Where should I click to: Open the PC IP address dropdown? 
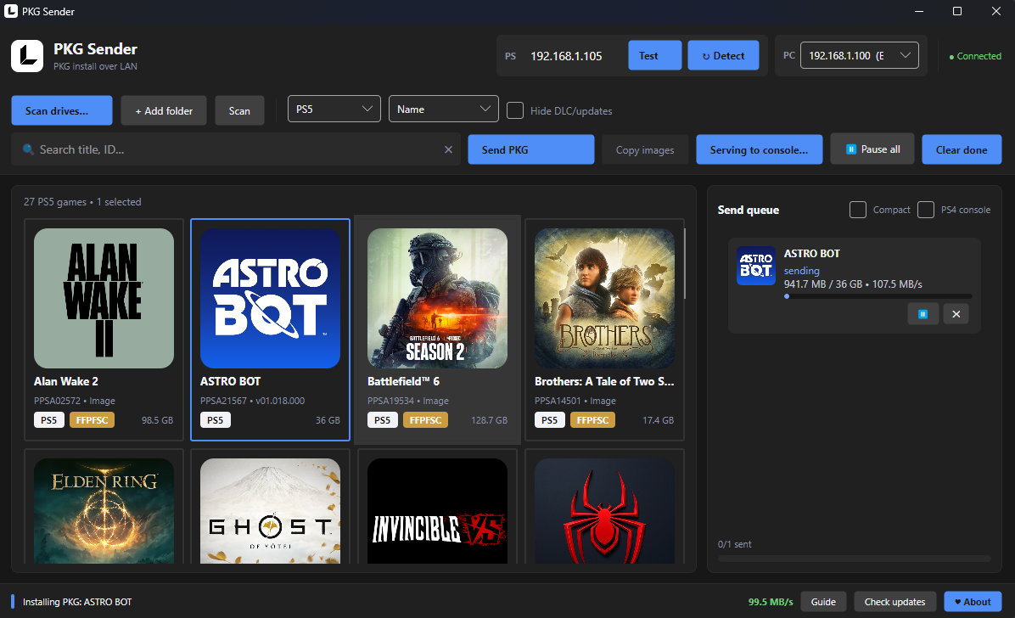860,55
